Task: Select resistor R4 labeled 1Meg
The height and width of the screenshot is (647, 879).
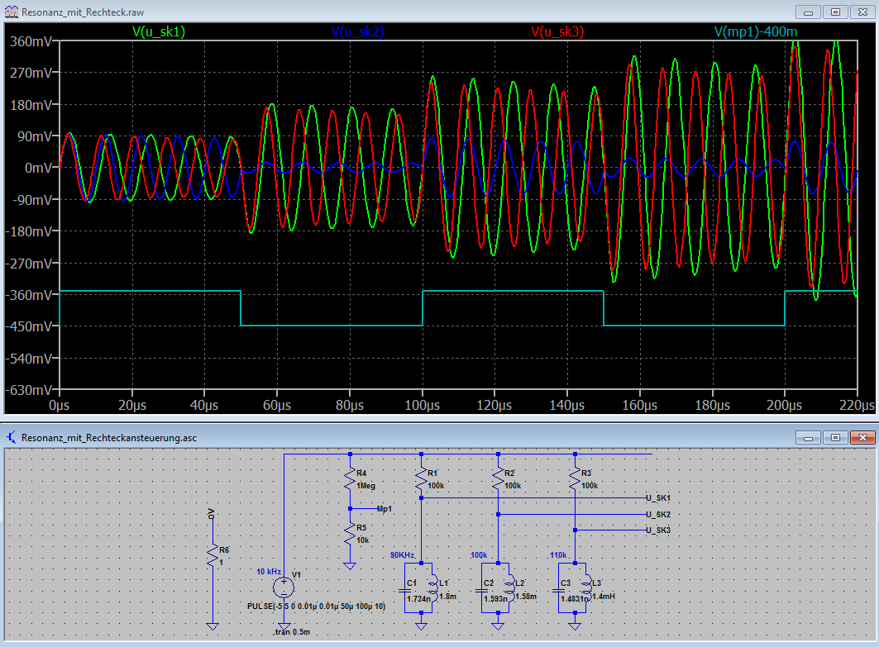Action: tap(350, 479)
